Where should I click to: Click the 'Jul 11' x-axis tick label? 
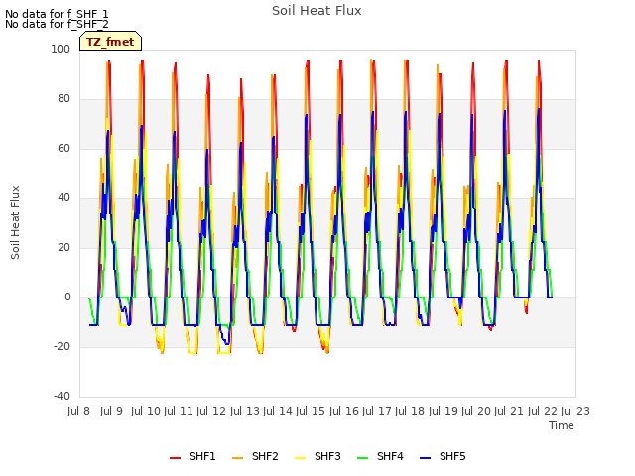tap(178, 411)
